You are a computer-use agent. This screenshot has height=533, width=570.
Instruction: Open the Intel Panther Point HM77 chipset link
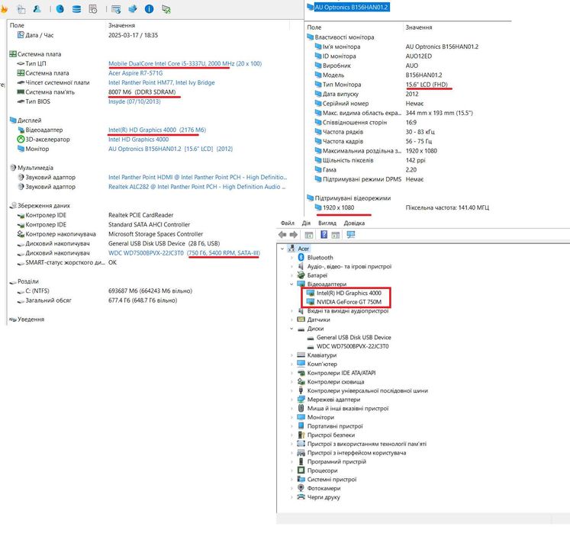point(162,82)
